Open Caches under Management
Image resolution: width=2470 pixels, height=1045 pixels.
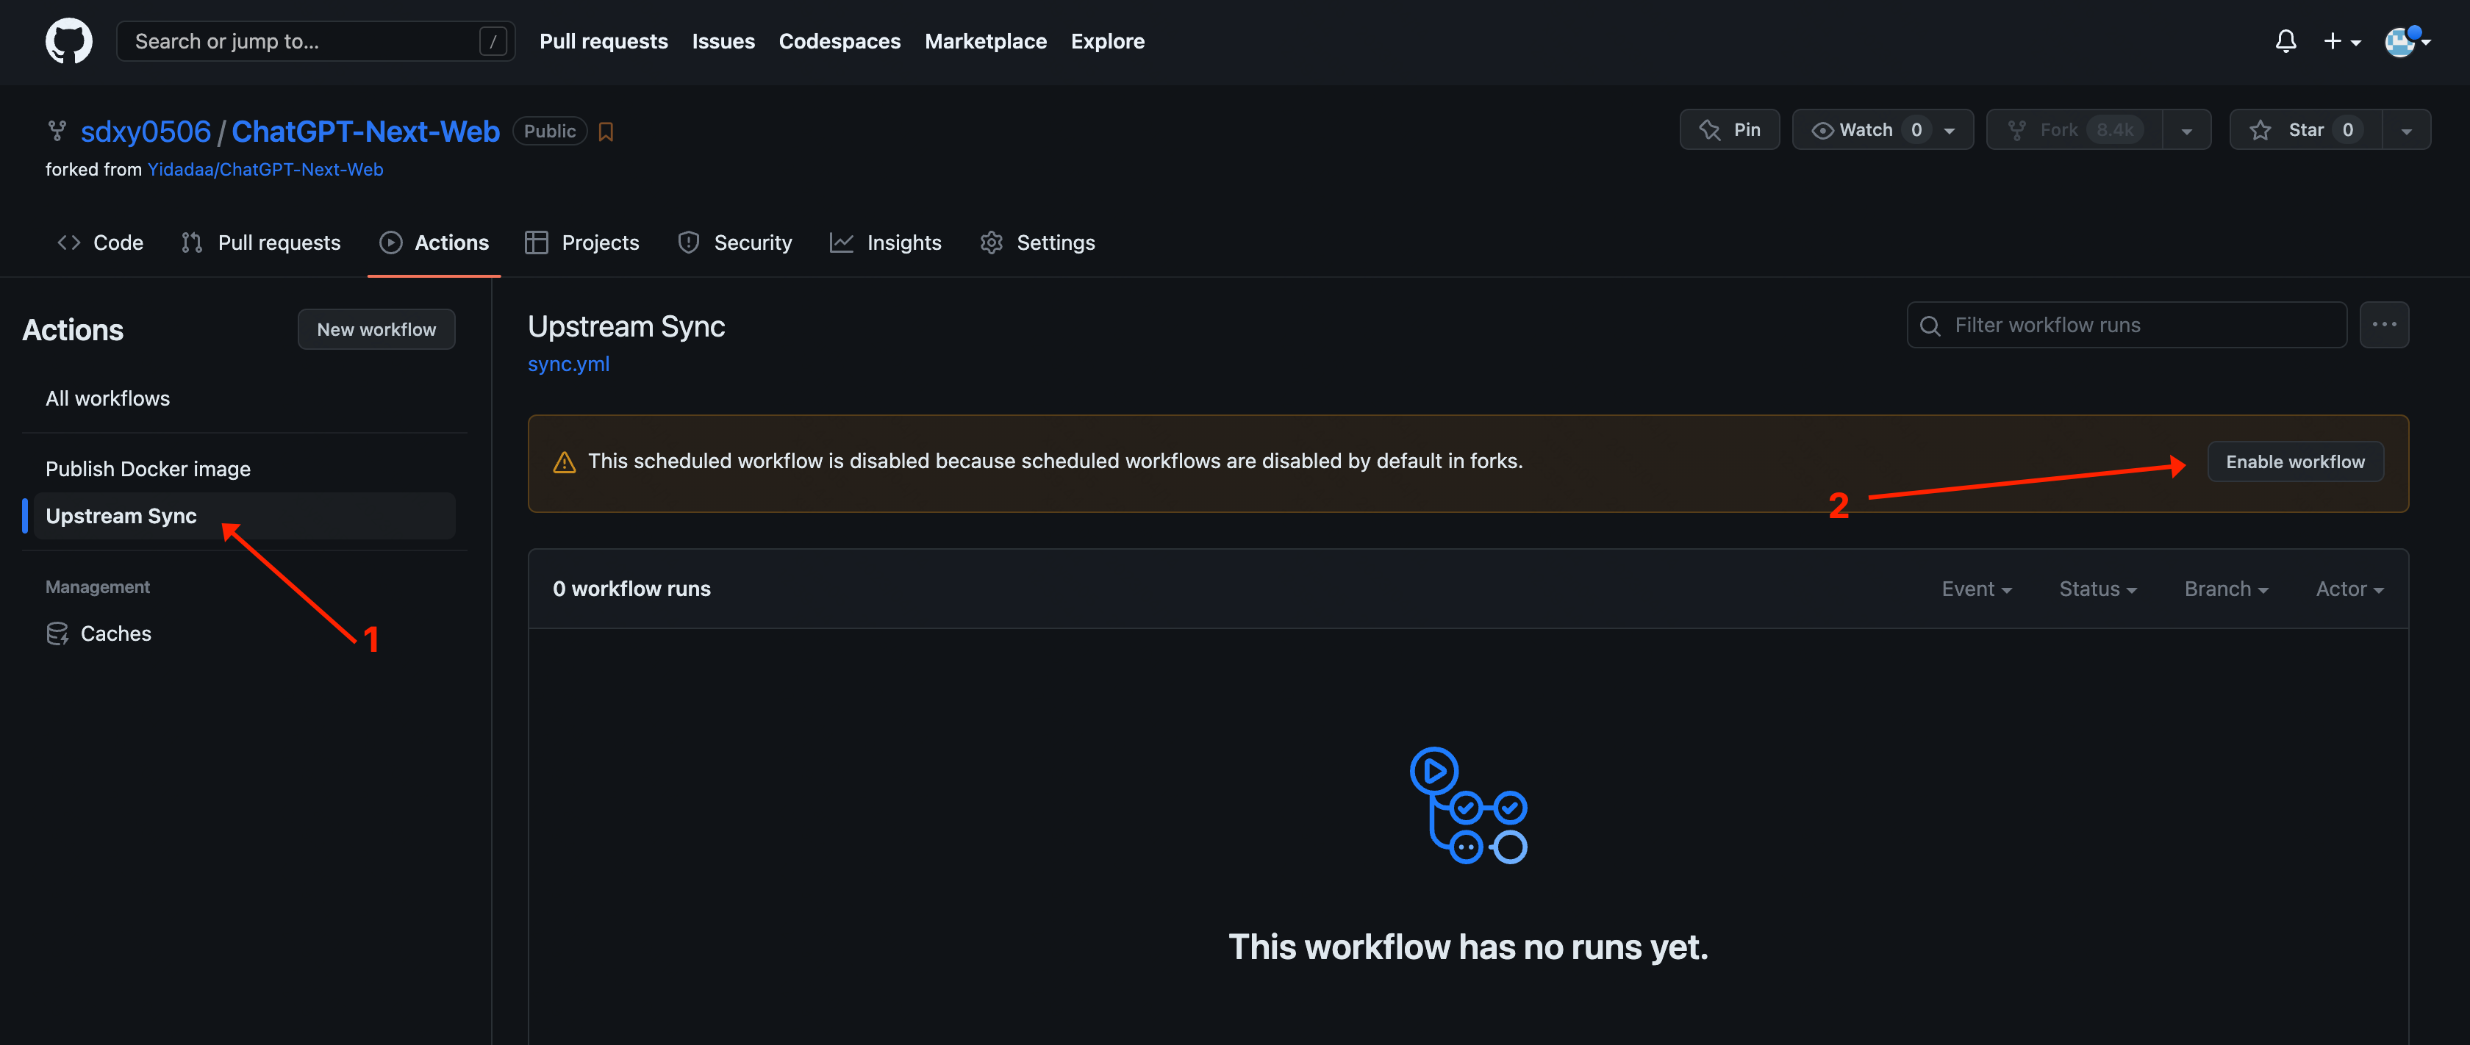115,633
